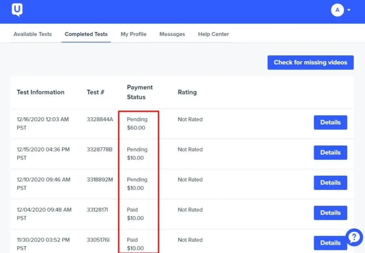Image resolution: width=365 pixels, height=253 pixels.
Task: Select test number 3318892M
Action: [x=100, y=180]
